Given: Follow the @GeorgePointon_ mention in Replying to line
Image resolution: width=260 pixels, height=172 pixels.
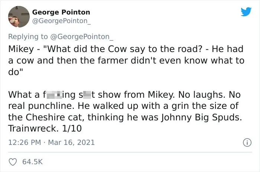Looking at the screenshot, I should click(82, 37).
